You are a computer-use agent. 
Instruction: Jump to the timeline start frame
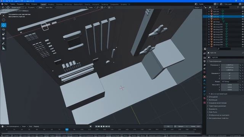[x=96, y=126]
